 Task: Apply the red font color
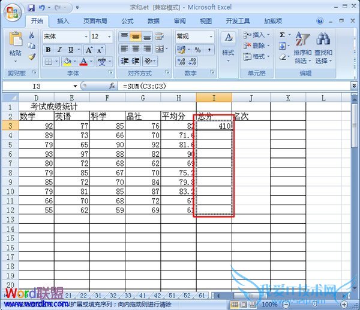point(83,62)
